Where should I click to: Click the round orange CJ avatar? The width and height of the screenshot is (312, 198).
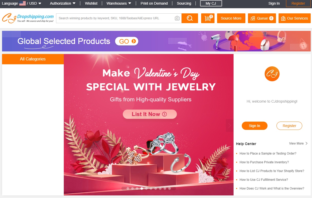[272, 74]
